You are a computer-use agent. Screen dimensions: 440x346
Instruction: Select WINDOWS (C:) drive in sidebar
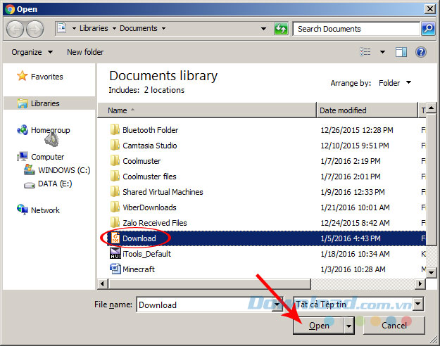[x=64, y=170]
